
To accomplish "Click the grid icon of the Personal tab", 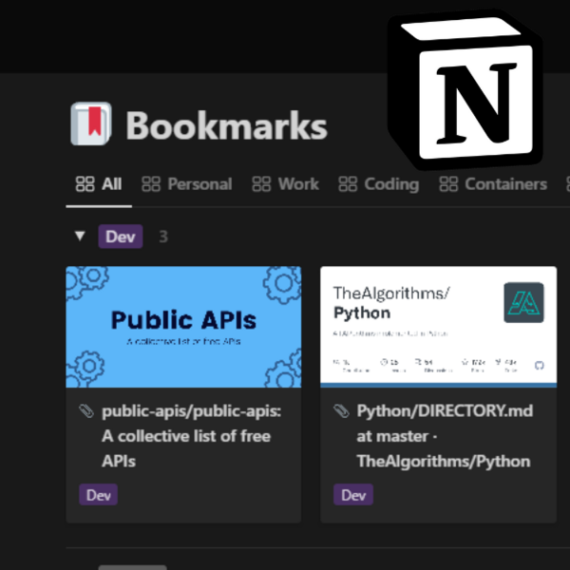I will tap(151, 184).
